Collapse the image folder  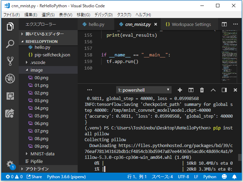click(48, 70)
